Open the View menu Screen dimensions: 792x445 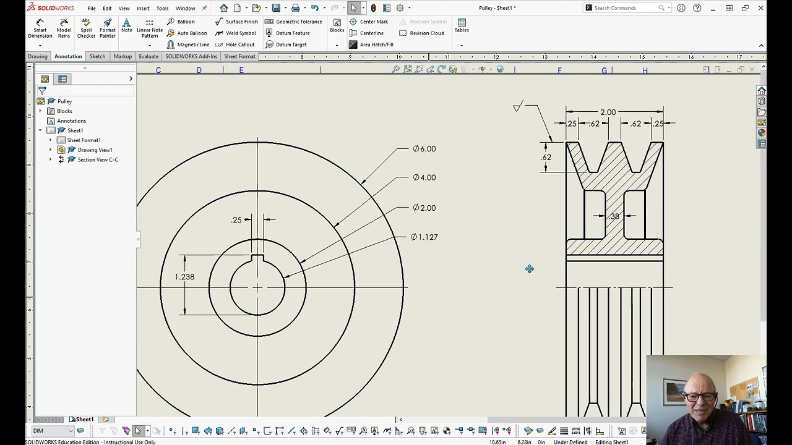124,8
